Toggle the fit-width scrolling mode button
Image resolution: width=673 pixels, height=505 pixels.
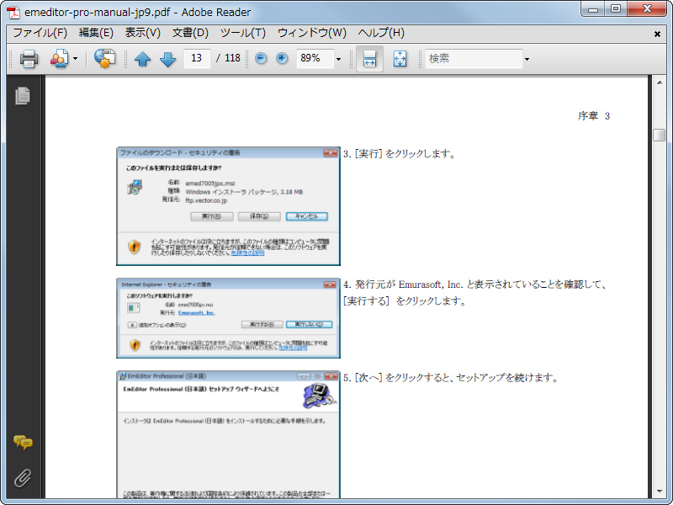click(x=368, y=59)
